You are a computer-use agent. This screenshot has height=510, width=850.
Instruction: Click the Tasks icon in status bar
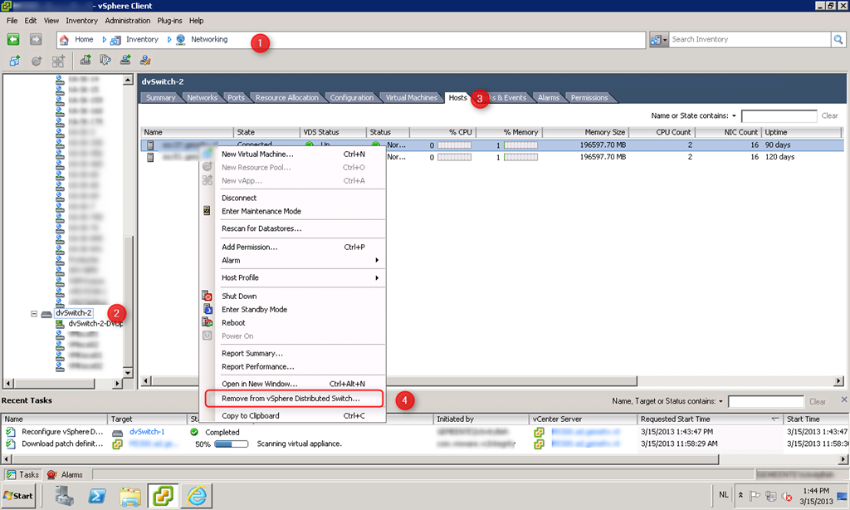click(11, 475)
